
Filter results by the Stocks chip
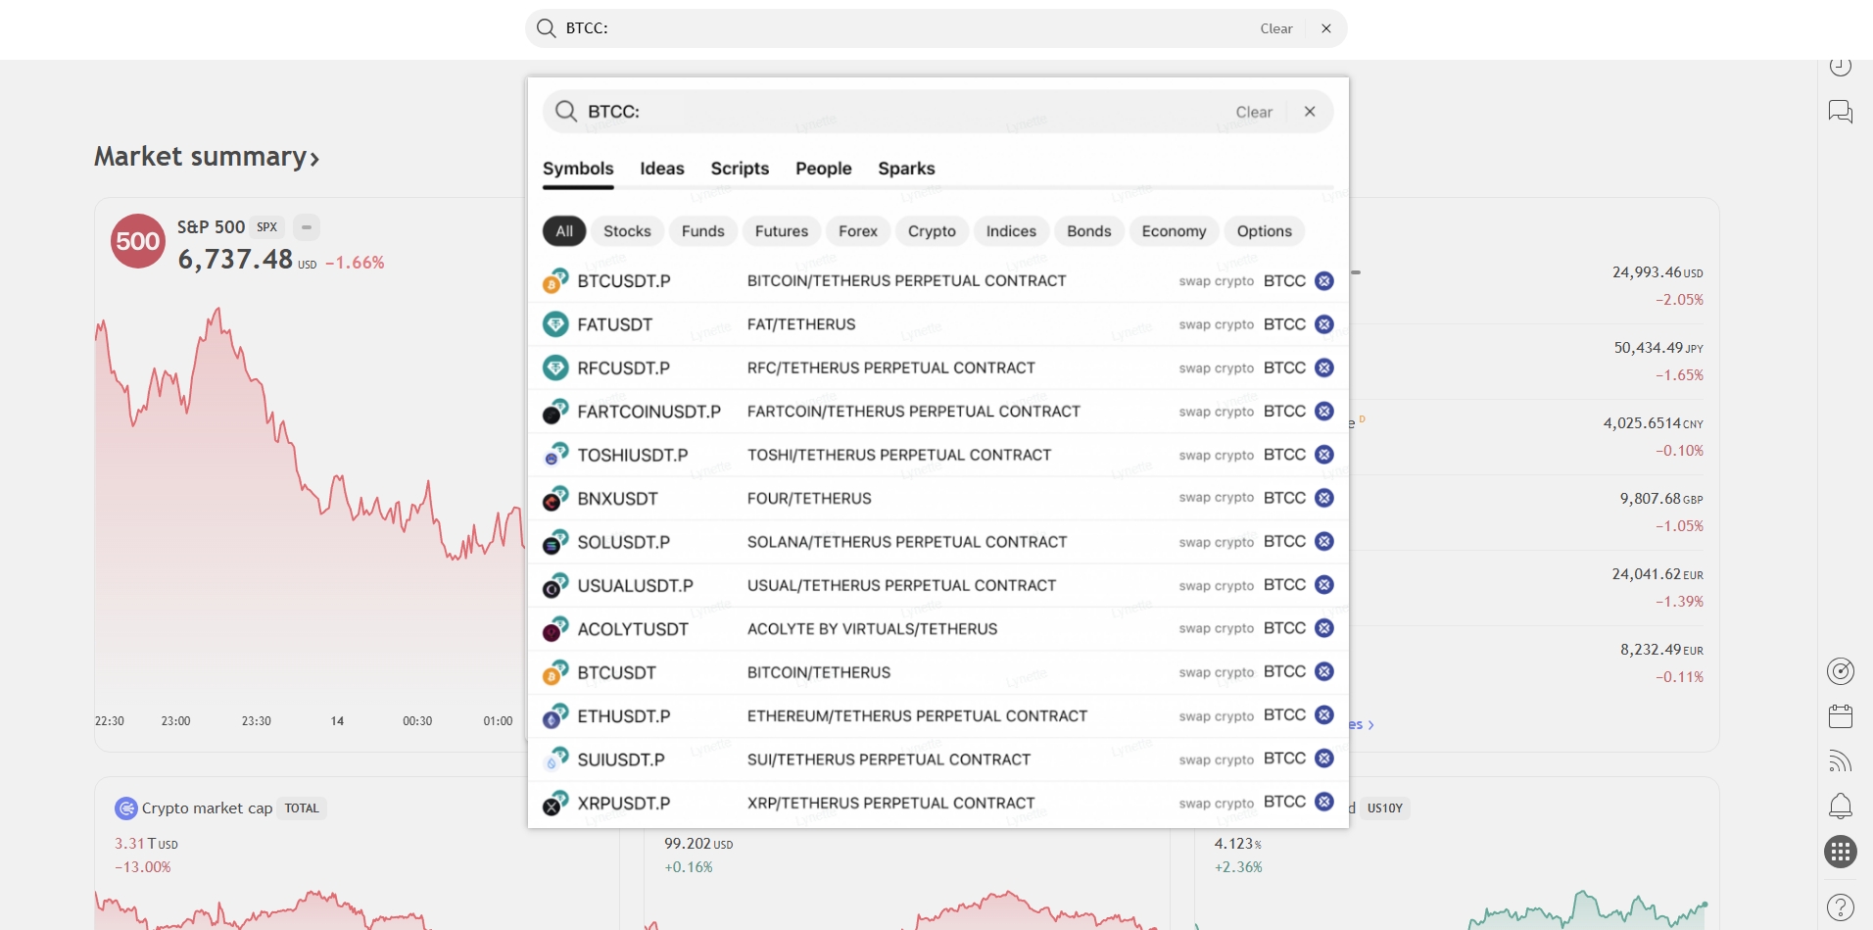[627, 231]
